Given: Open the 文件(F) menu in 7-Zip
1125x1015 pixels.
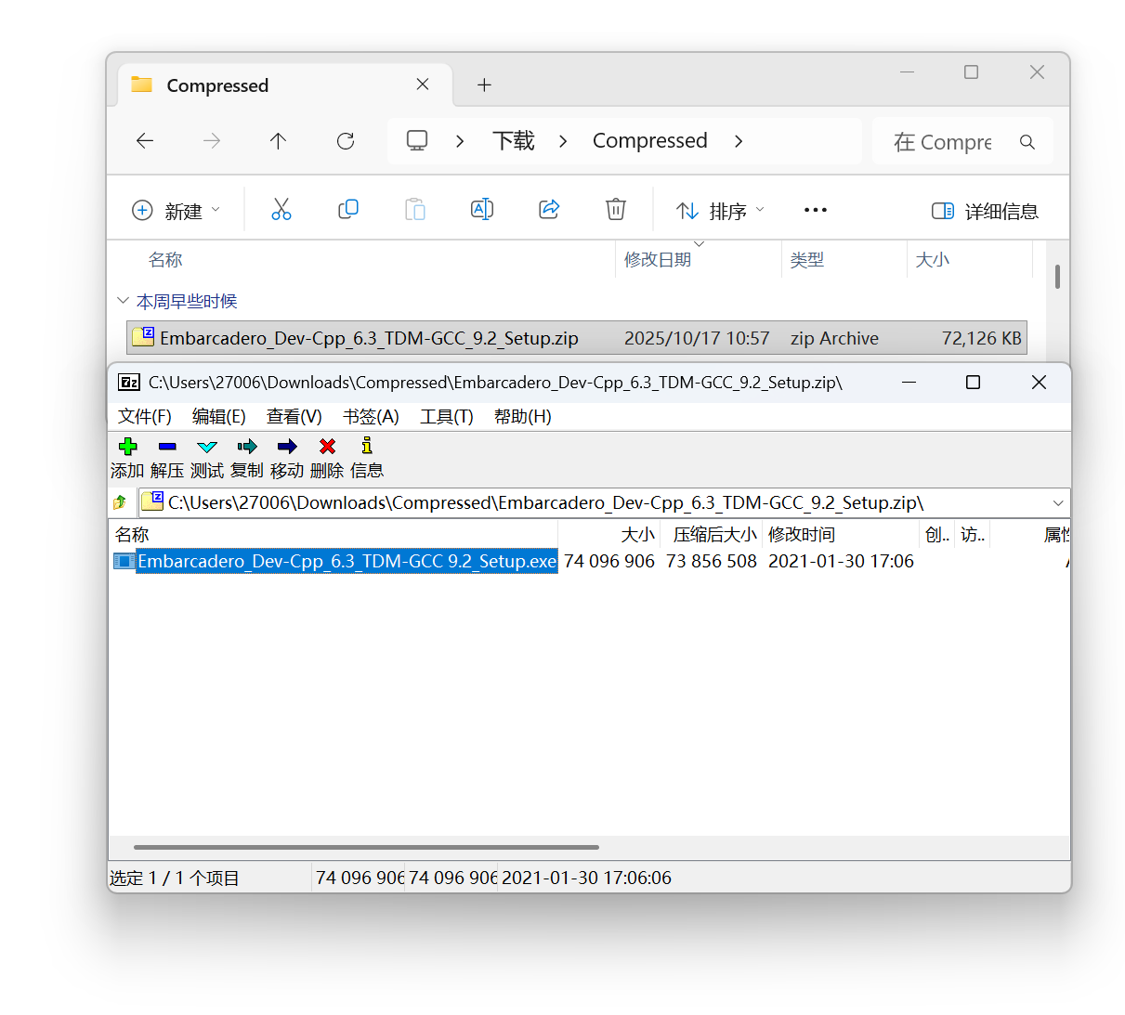Looking at the screenshot, I should click(x=145, y=417).
